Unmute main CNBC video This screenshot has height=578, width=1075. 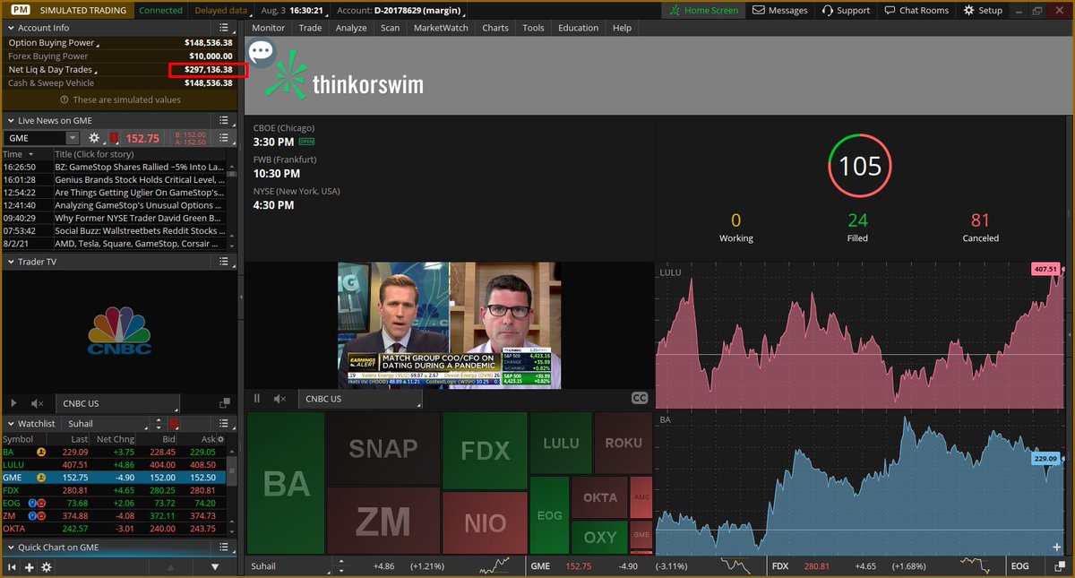280,399
